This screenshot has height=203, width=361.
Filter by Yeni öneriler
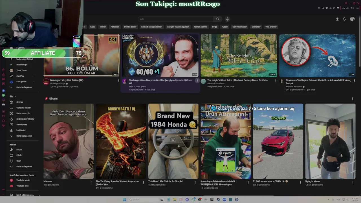[x=271, y=27]
